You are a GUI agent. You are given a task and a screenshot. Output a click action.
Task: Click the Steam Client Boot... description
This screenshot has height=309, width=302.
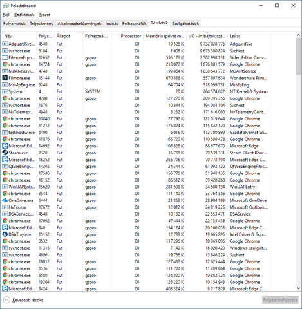click(x=249, y=153)
